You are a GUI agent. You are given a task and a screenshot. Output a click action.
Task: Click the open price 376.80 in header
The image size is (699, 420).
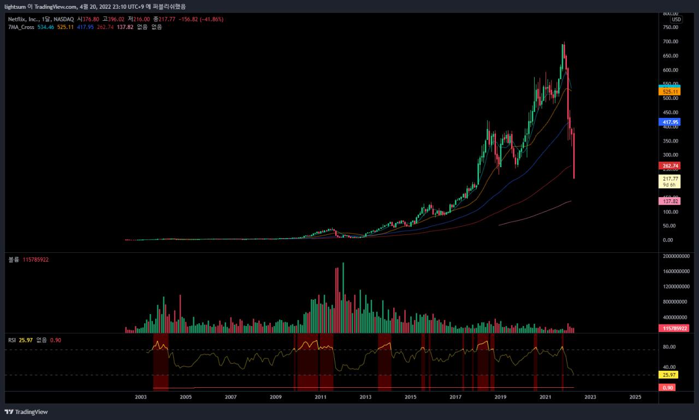point(91,19)
